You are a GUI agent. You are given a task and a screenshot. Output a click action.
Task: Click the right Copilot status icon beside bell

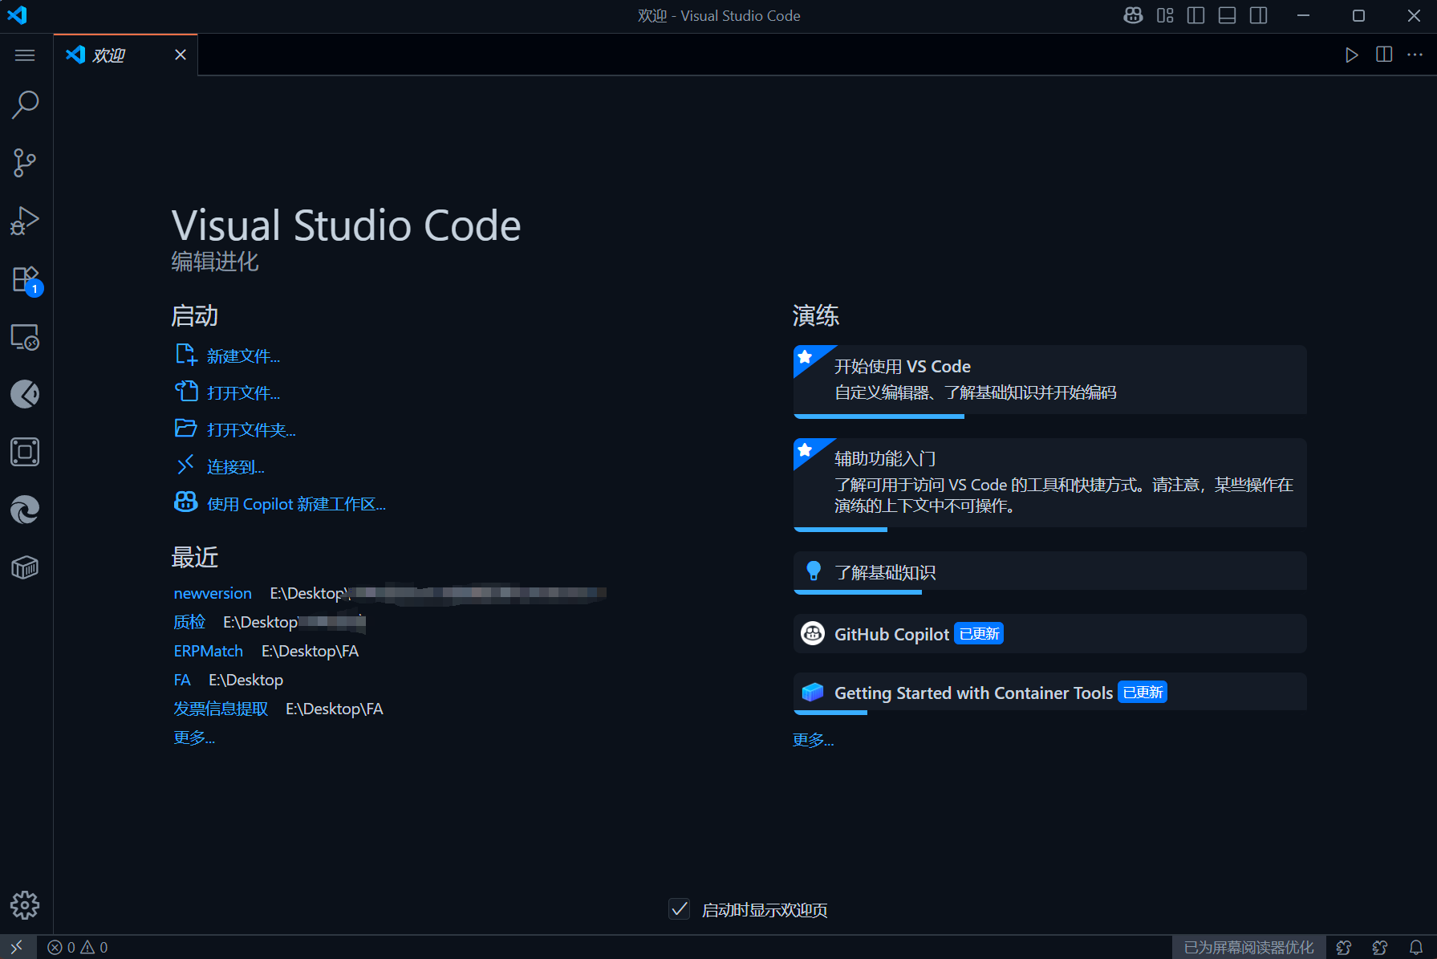[1380, 947]
